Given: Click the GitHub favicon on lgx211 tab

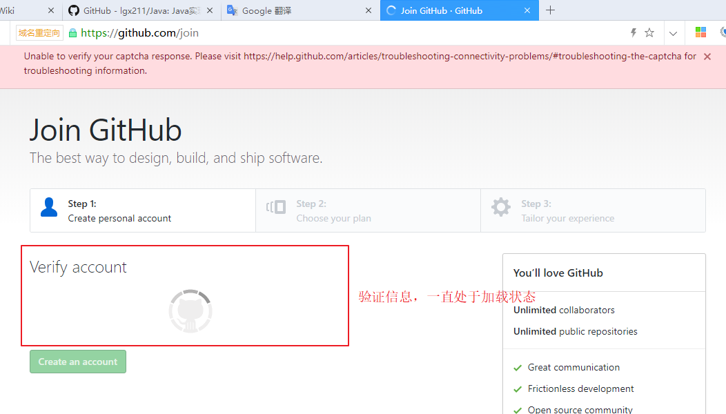Looking at the screenshot, I should 74,10.
